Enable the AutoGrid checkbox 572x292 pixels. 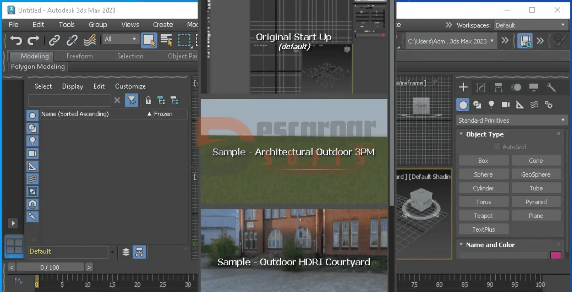497,147
